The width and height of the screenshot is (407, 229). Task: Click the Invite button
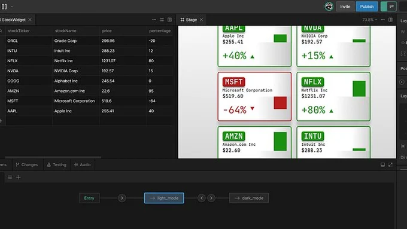click(x=345, y=7)
